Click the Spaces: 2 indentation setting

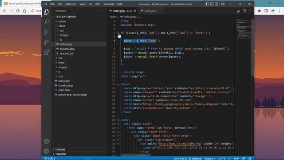[210, 158]
